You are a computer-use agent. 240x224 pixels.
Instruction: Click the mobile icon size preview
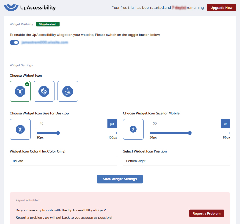pyautogui.click(x=133, y=129)
